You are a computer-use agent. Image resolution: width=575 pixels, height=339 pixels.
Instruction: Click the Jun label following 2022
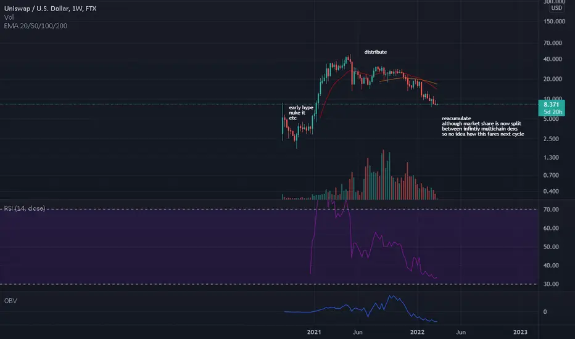(x=461, y=332)
